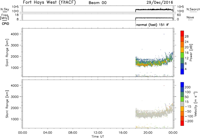The image size is (200, 138).
Task: Click the 'CPID' row label
Action: pos(5,24)
